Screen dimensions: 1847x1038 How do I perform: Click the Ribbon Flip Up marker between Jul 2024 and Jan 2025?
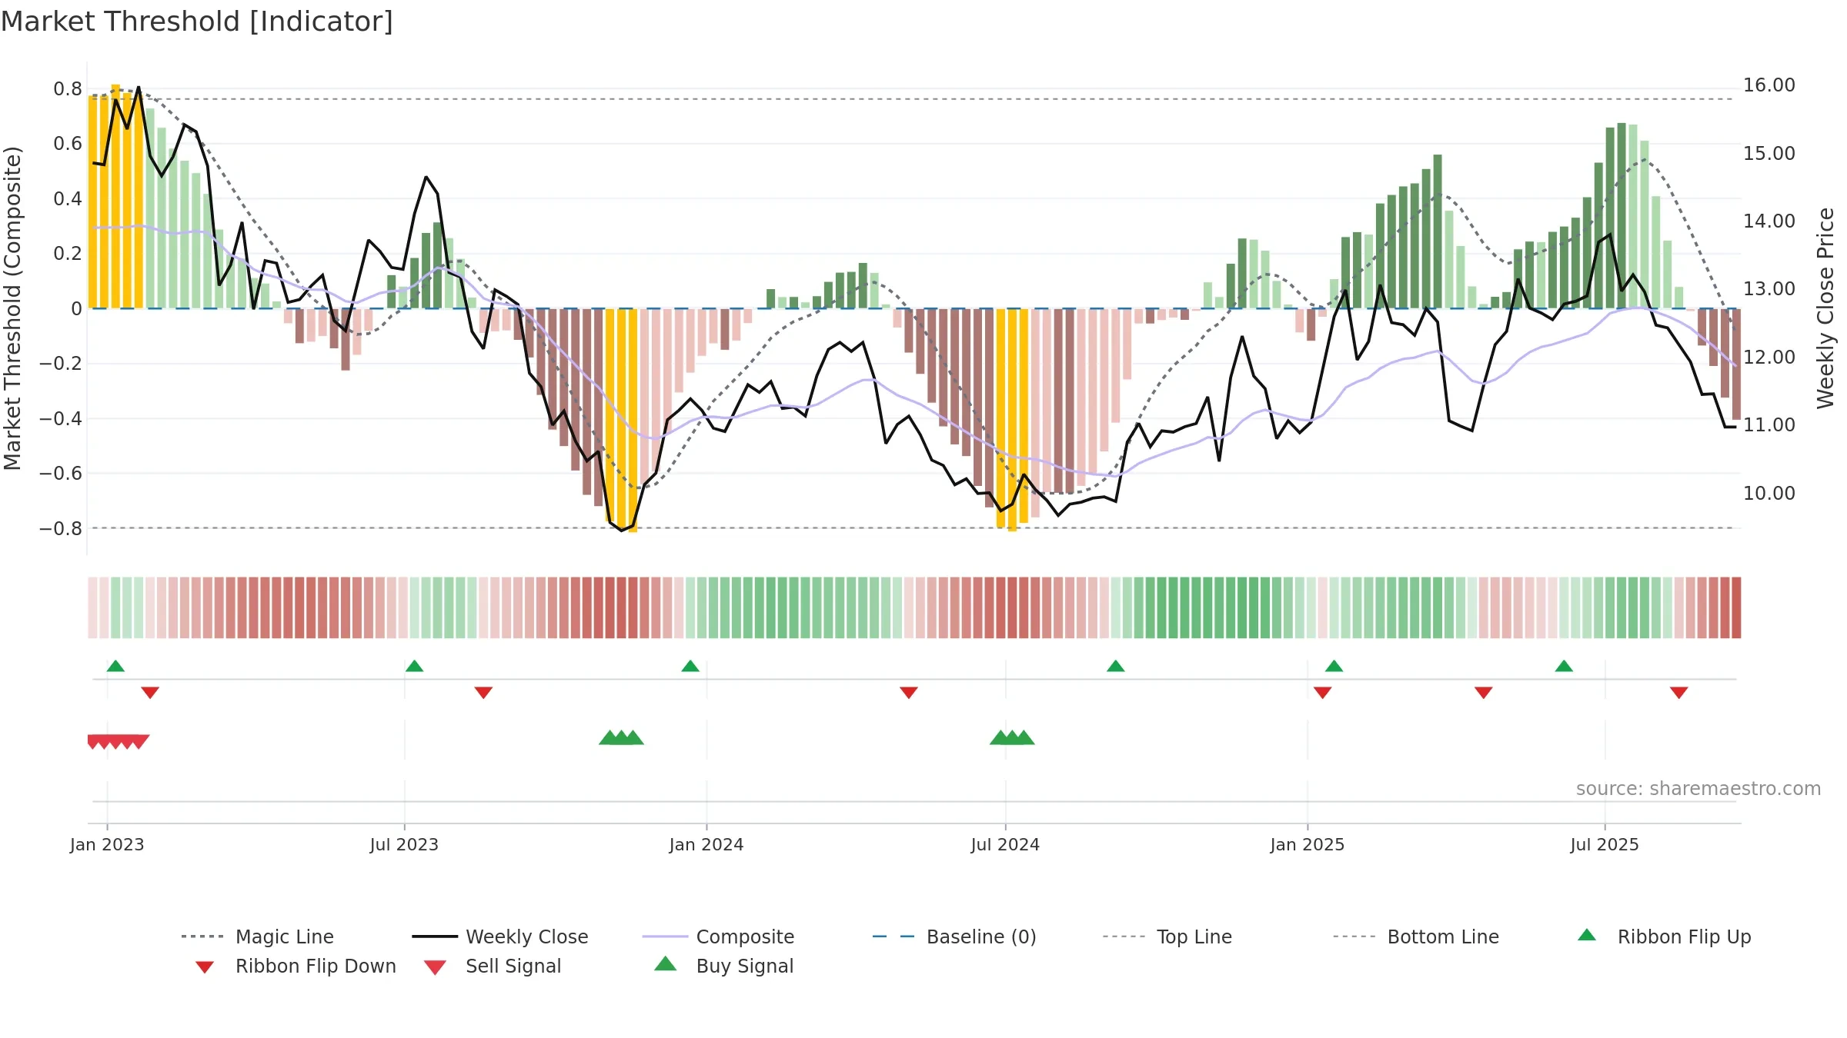1116,666
